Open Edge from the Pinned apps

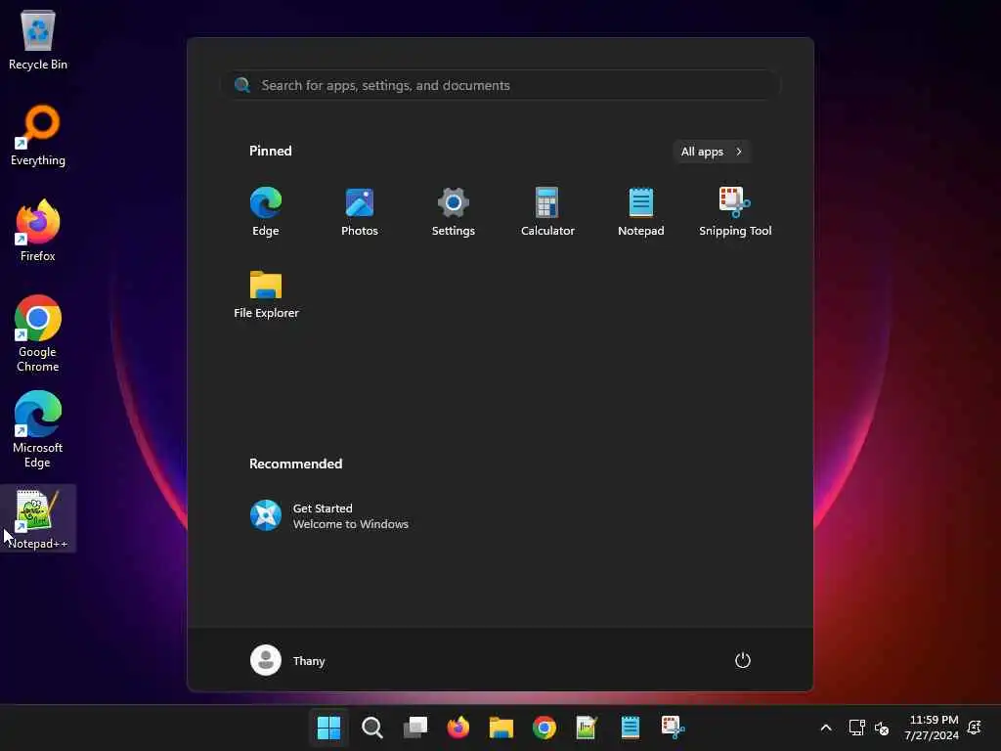[266, 212]
